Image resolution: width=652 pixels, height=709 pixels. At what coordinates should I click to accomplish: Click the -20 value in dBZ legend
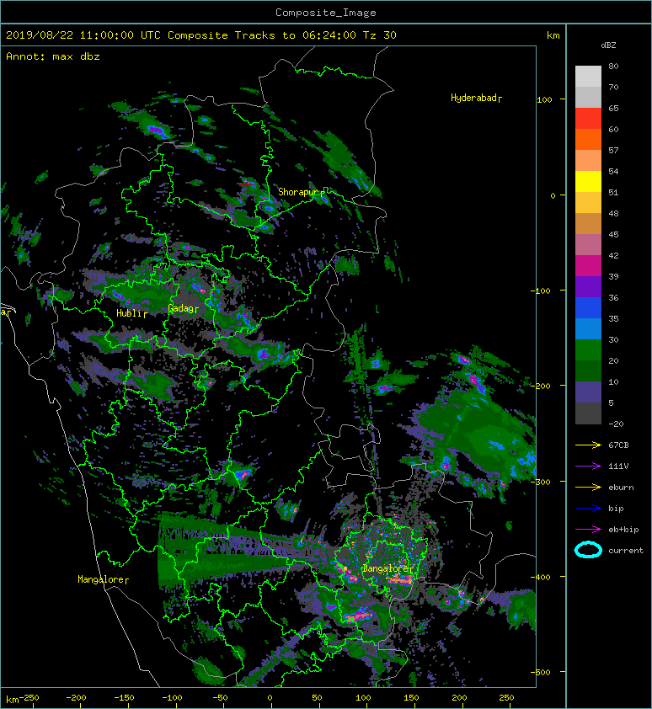coord(616,424)
